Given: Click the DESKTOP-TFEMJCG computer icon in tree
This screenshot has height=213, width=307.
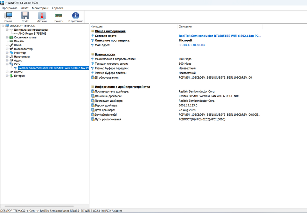Looking at the screenshot, I should coord(7,25).
